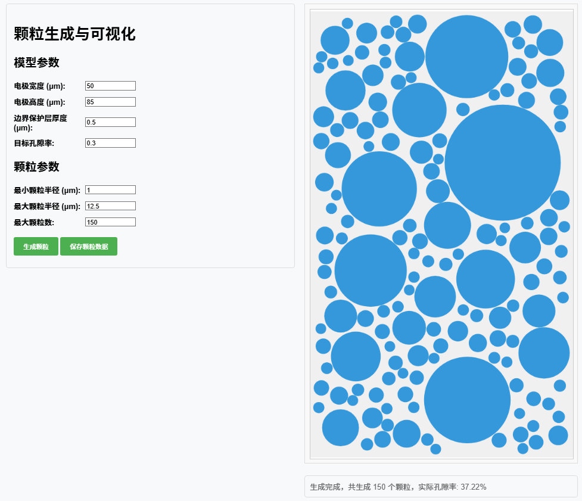Click the 颗粒生成与可视化 page title

74,34
